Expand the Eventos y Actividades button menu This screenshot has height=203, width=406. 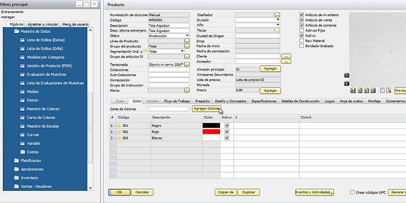(315, 192)
